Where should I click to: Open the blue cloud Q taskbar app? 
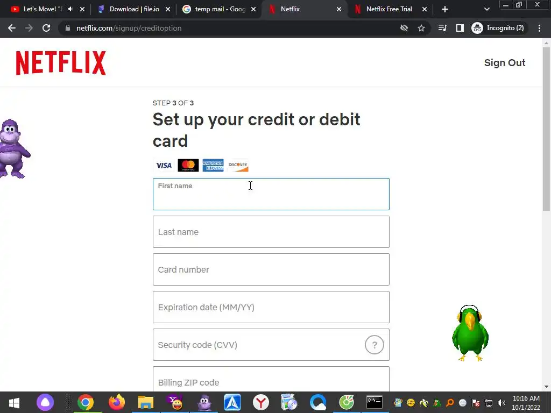318,402
